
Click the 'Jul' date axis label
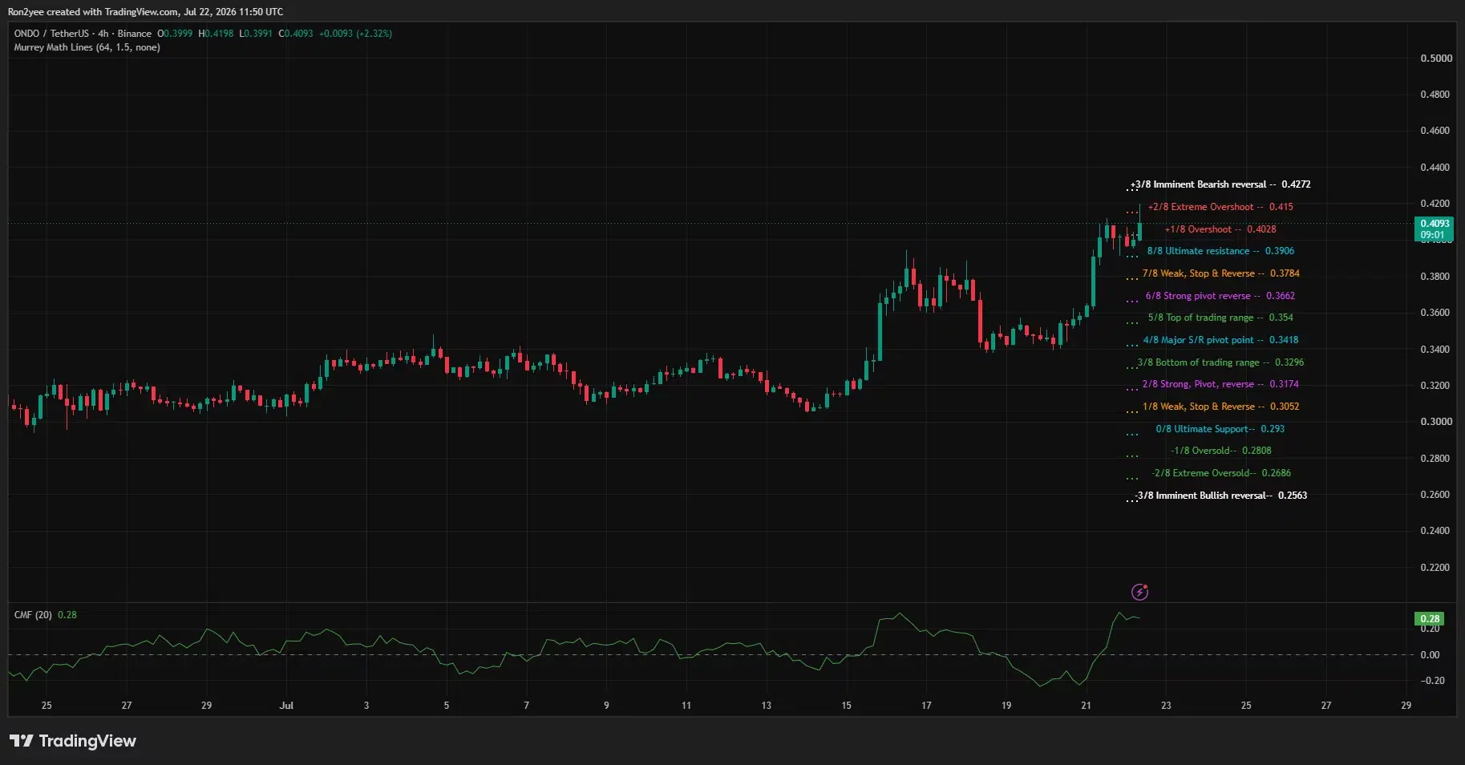[x=286, y=706]
